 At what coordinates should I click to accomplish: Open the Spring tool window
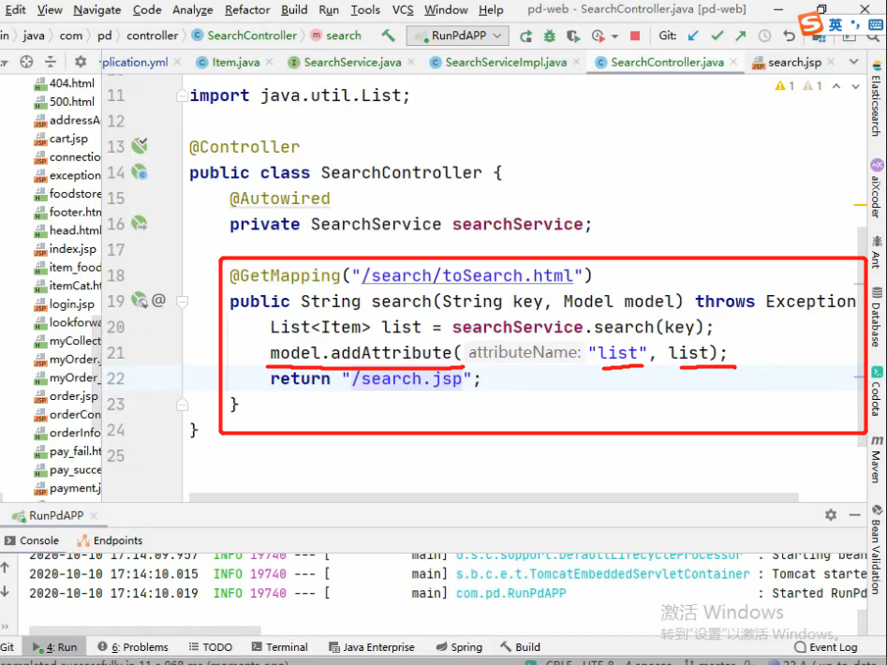[x=459, y=646]
